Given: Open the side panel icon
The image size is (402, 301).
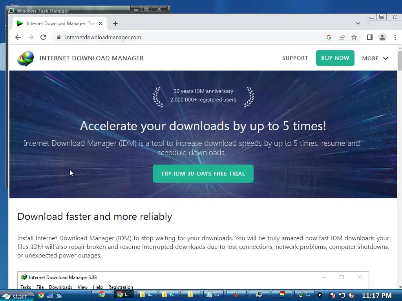Looking at the screenshot, I should point(369,37).
